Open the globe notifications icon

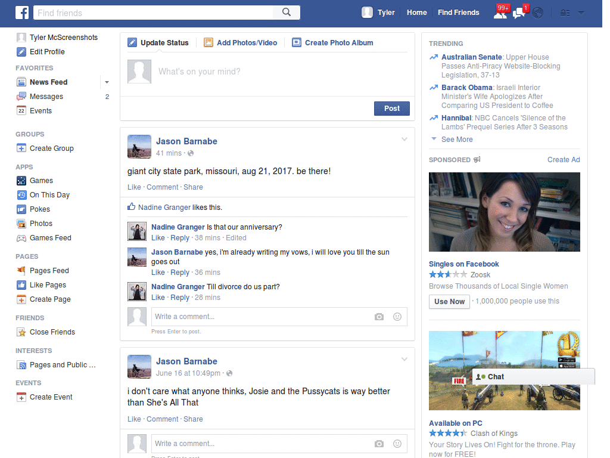[x=538, y=13]
